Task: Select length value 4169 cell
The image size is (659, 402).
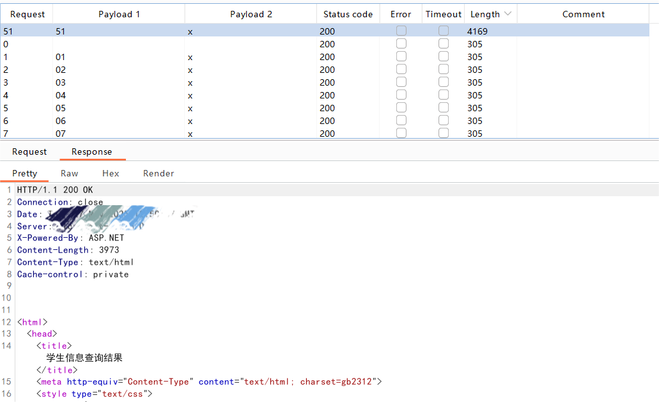Action: coord(477,31)
